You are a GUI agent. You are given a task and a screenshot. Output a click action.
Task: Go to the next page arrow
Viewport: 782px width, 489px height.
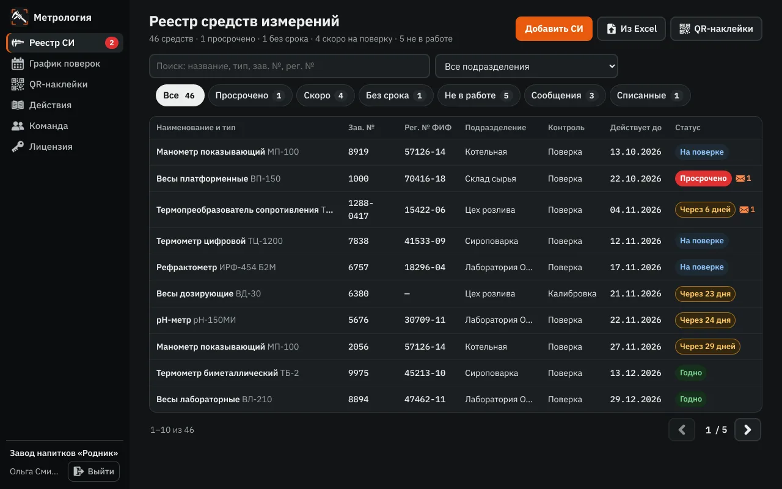(748, 430)
